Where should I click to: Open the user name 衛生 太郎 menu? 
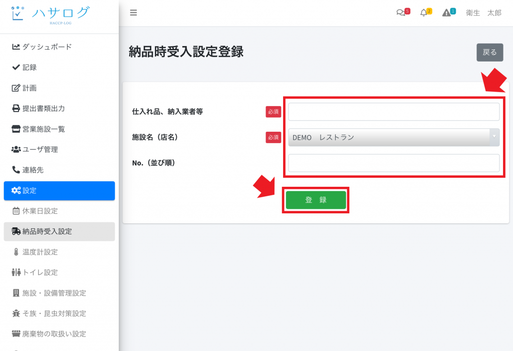[483, 13]
